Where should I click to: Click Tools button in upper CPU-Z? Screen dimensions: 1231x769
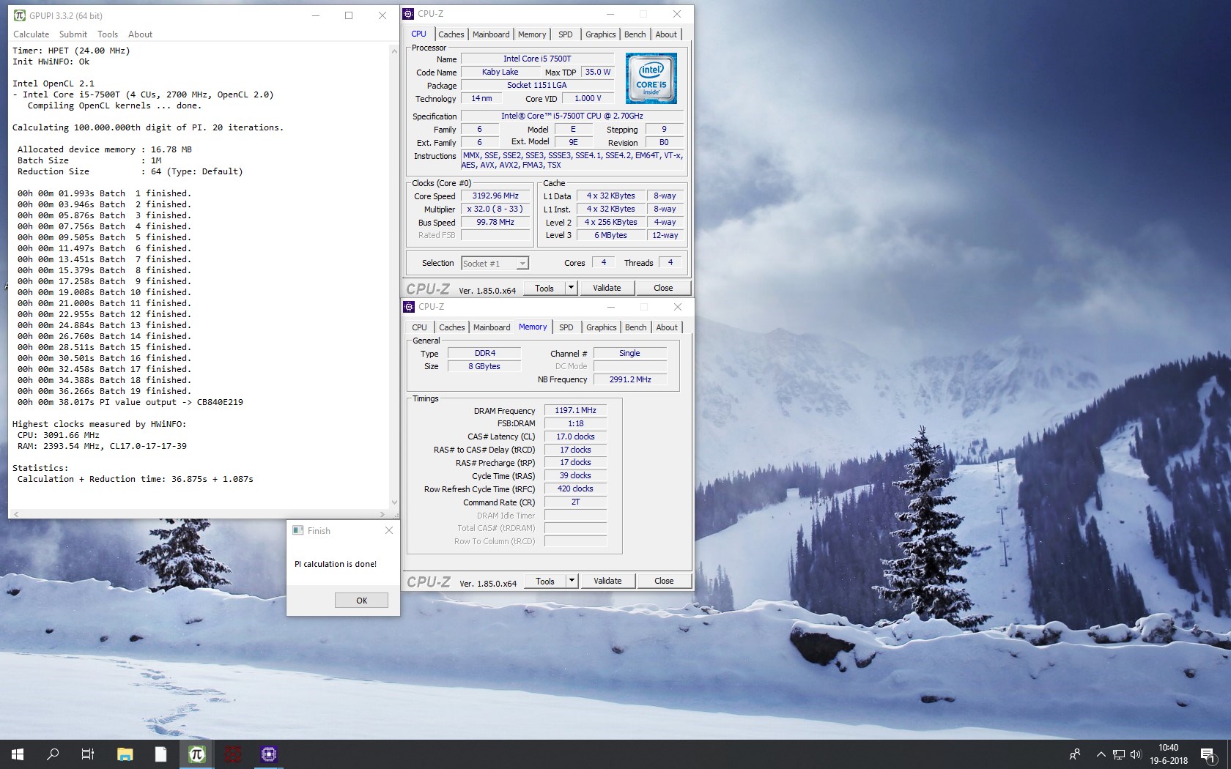544,288
